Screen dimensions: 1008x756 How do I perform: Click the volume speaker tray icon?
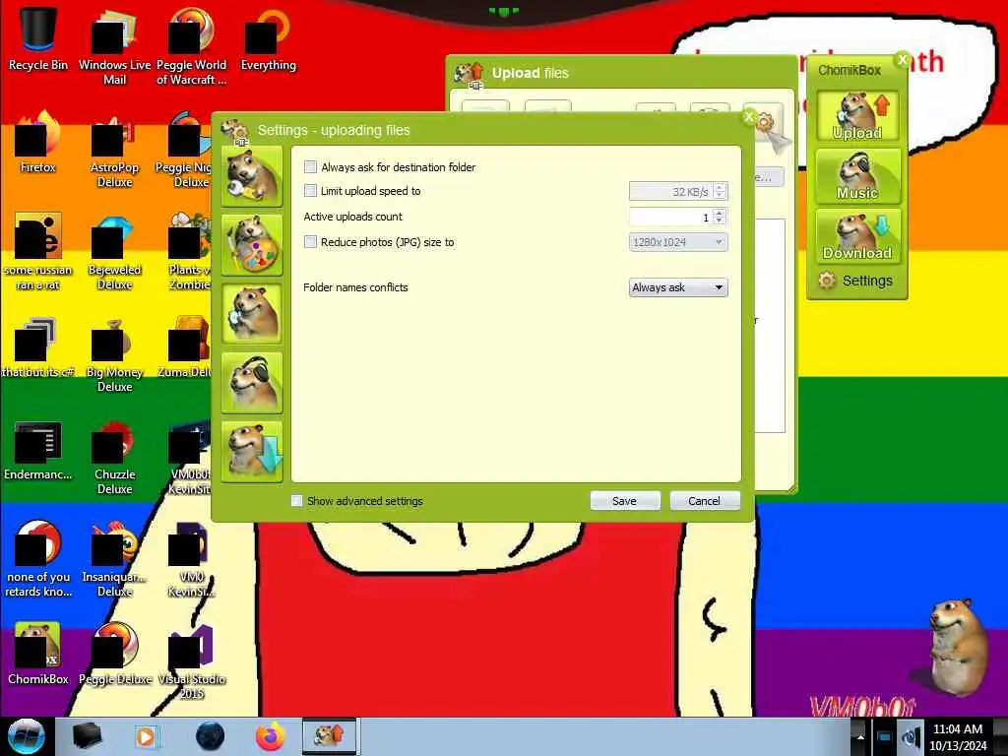912,738
